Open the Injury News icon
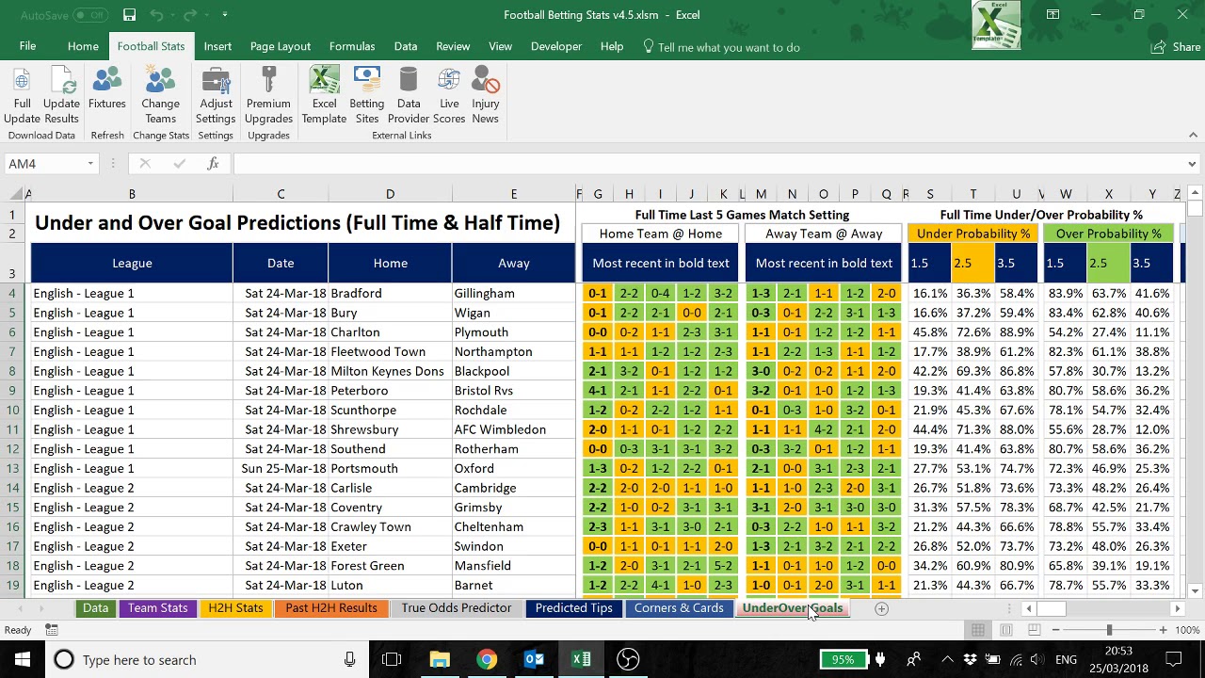The width and height of the screenshot is (1205, 678). coord(486,96)
